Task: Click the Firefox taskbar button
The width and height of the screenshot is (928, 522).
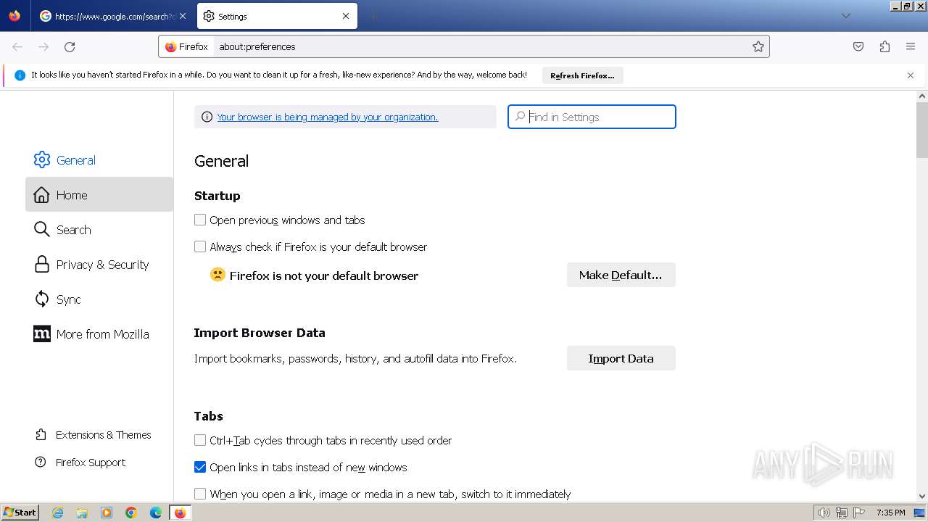Action: tap(180, 513)
